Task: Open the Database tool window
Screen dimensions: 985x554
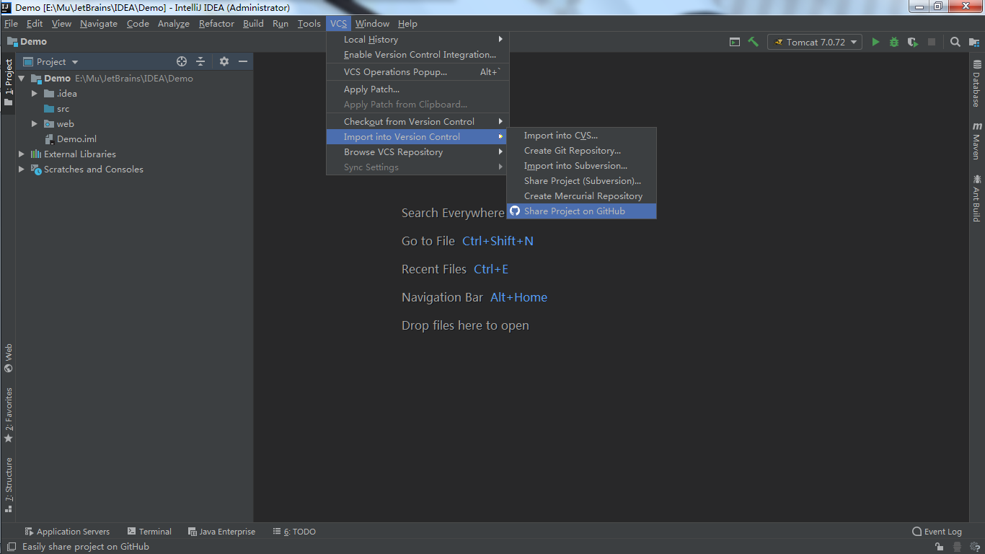Action: [x=977, y=84]
